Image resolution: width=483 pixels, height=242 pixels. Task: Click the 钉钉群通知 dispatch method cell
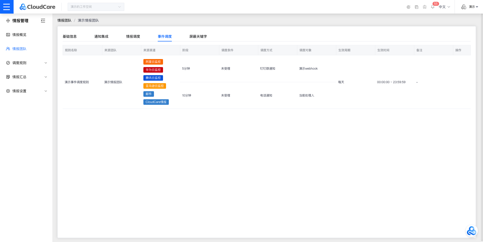(268, 69)
